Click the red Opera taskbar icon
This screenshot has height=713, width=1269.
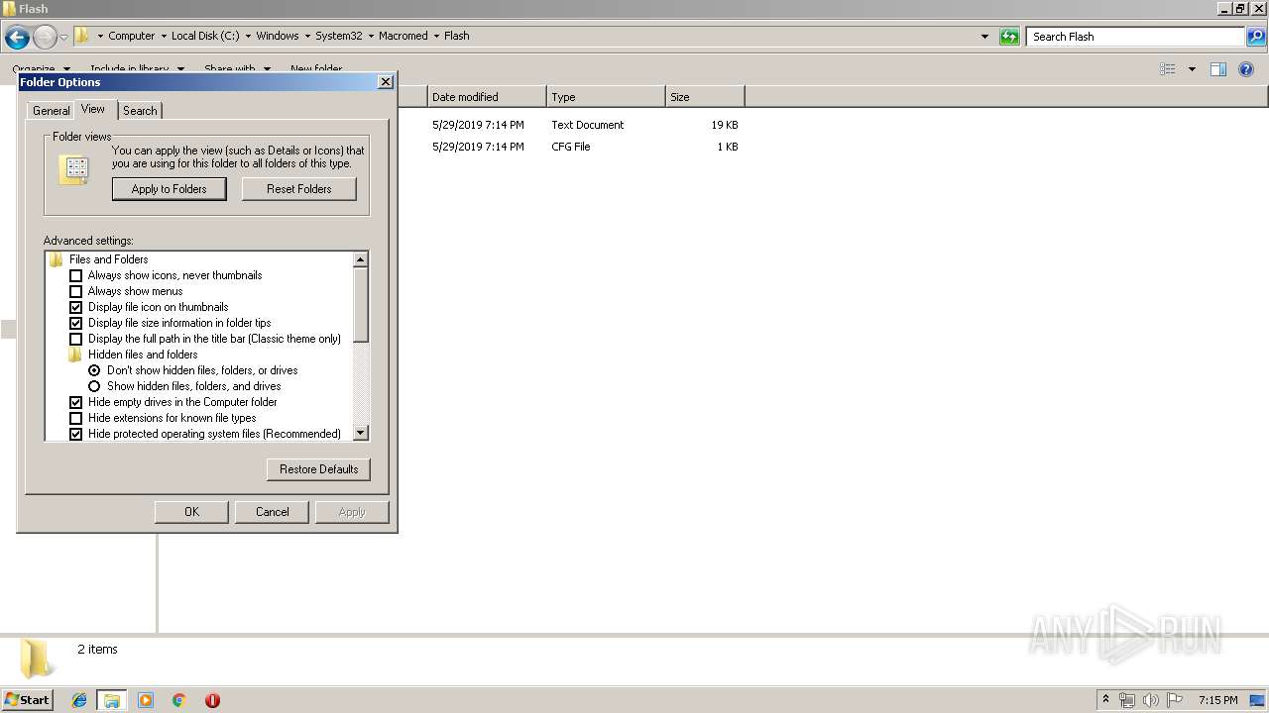click(x=212, y=700)
